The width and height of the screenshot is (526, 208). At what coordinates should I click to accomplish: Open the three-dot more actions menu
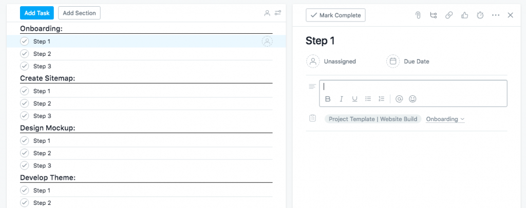(x=495, y=15)
